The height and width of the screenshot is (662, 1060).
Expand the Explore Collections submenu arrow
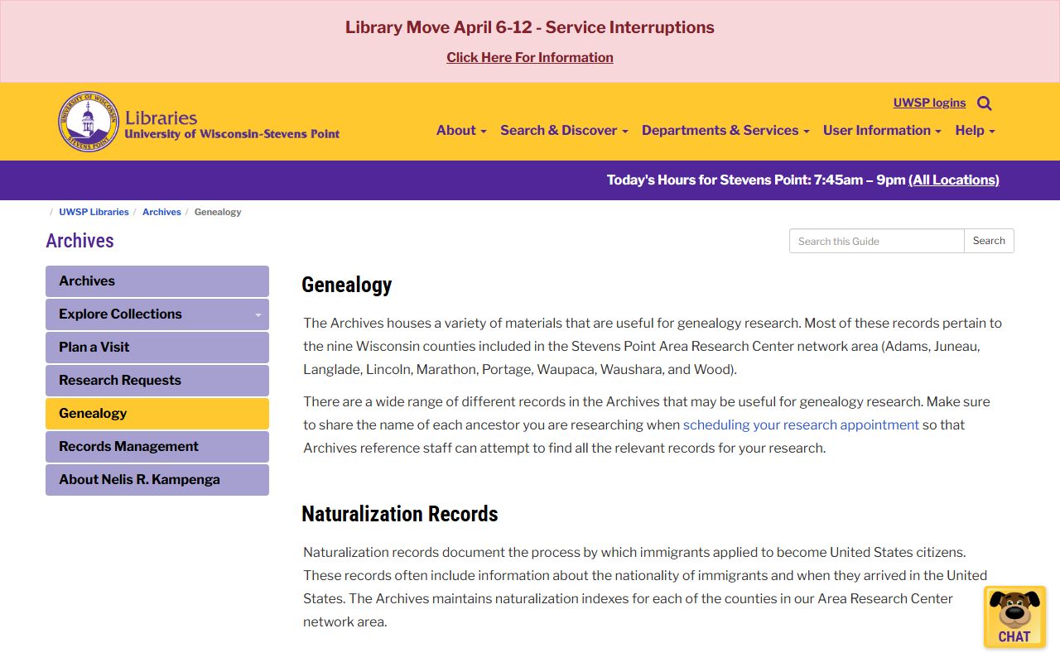tap(258, 314)
